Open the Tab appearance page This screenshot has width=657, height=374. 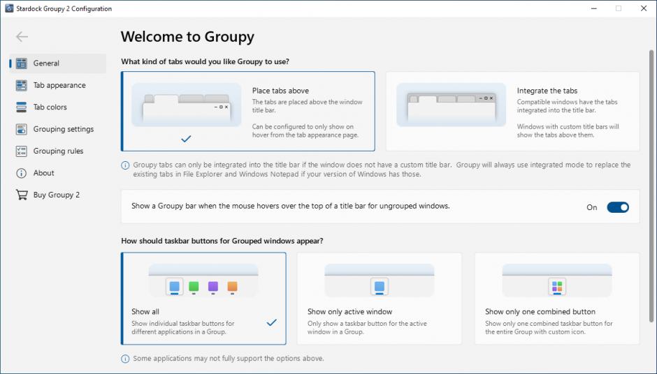coord(58,85)
